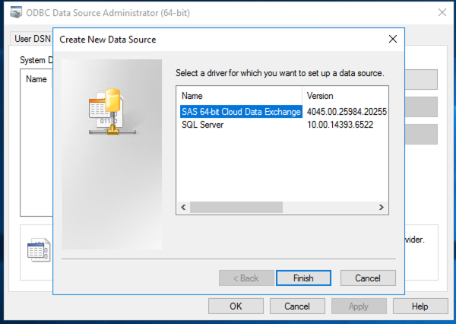Close the ODBC Data Source Administrator window

[441, 11]
